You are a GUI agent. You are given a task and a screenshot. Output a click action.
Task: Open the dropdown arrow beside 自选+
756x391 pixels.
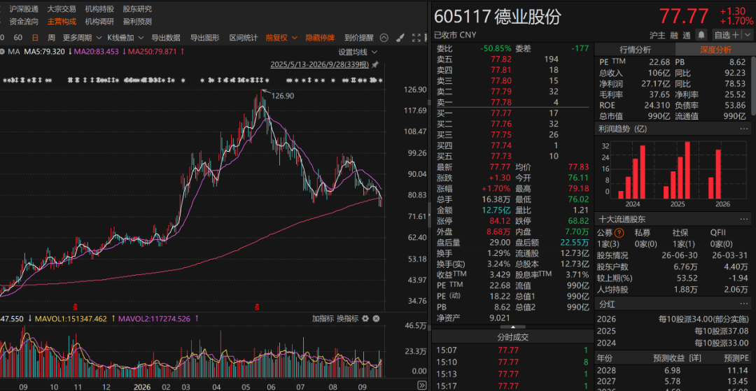pos(748,35)
